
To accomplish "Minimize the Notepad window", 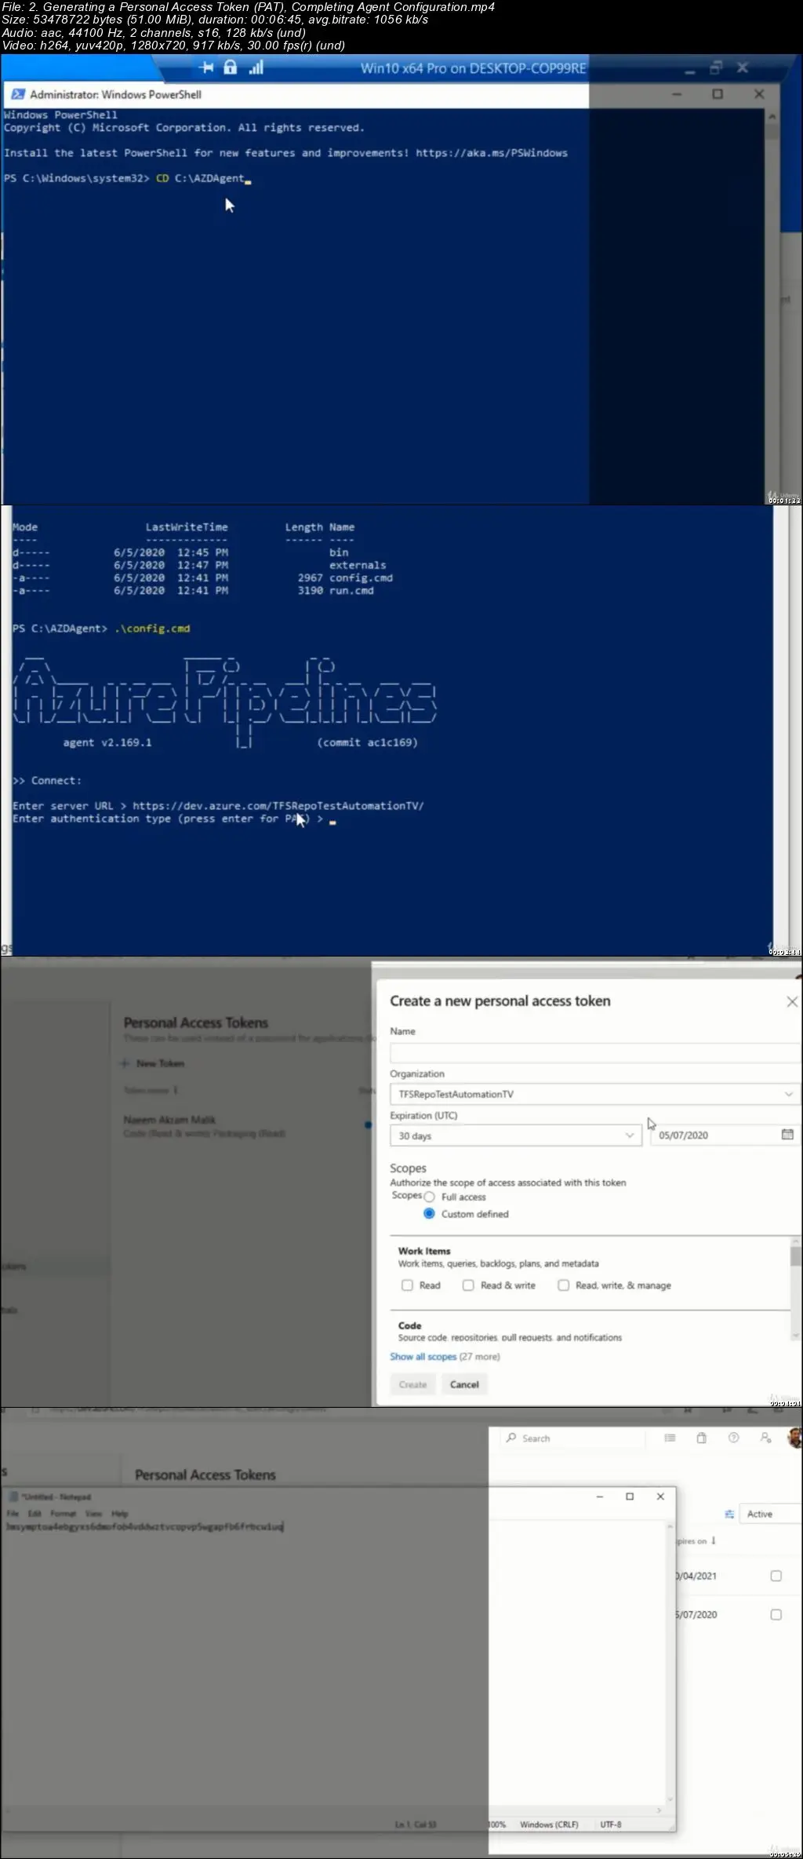I will click(x=600, y=1496).
